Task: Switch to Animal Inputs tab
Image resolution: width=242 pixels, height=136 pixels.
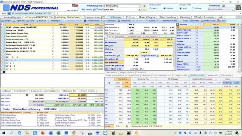Action: (12, 17)
